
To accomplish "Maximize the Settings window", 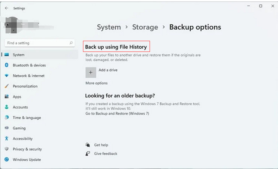I will (261, 6).
